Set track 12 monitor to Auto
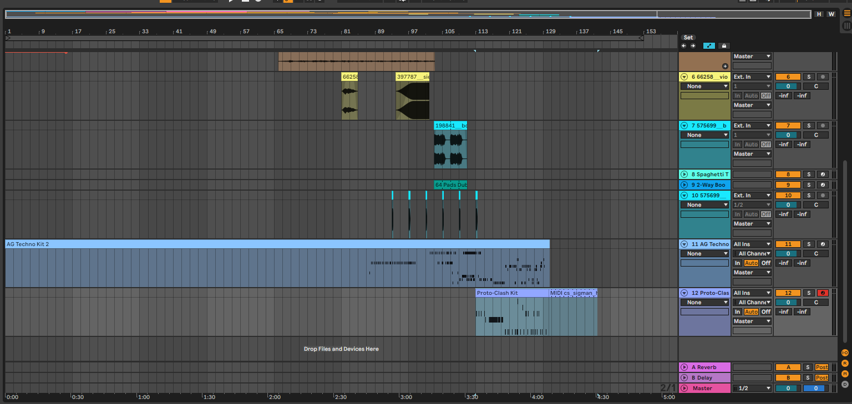 751,312
